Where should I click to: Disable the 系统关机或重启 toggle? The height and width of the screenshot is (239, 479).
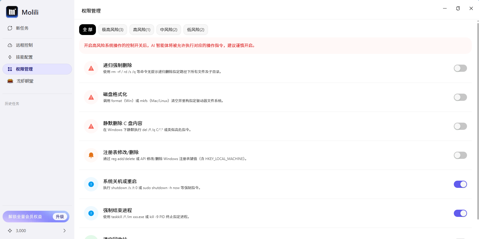pos(460,184)
